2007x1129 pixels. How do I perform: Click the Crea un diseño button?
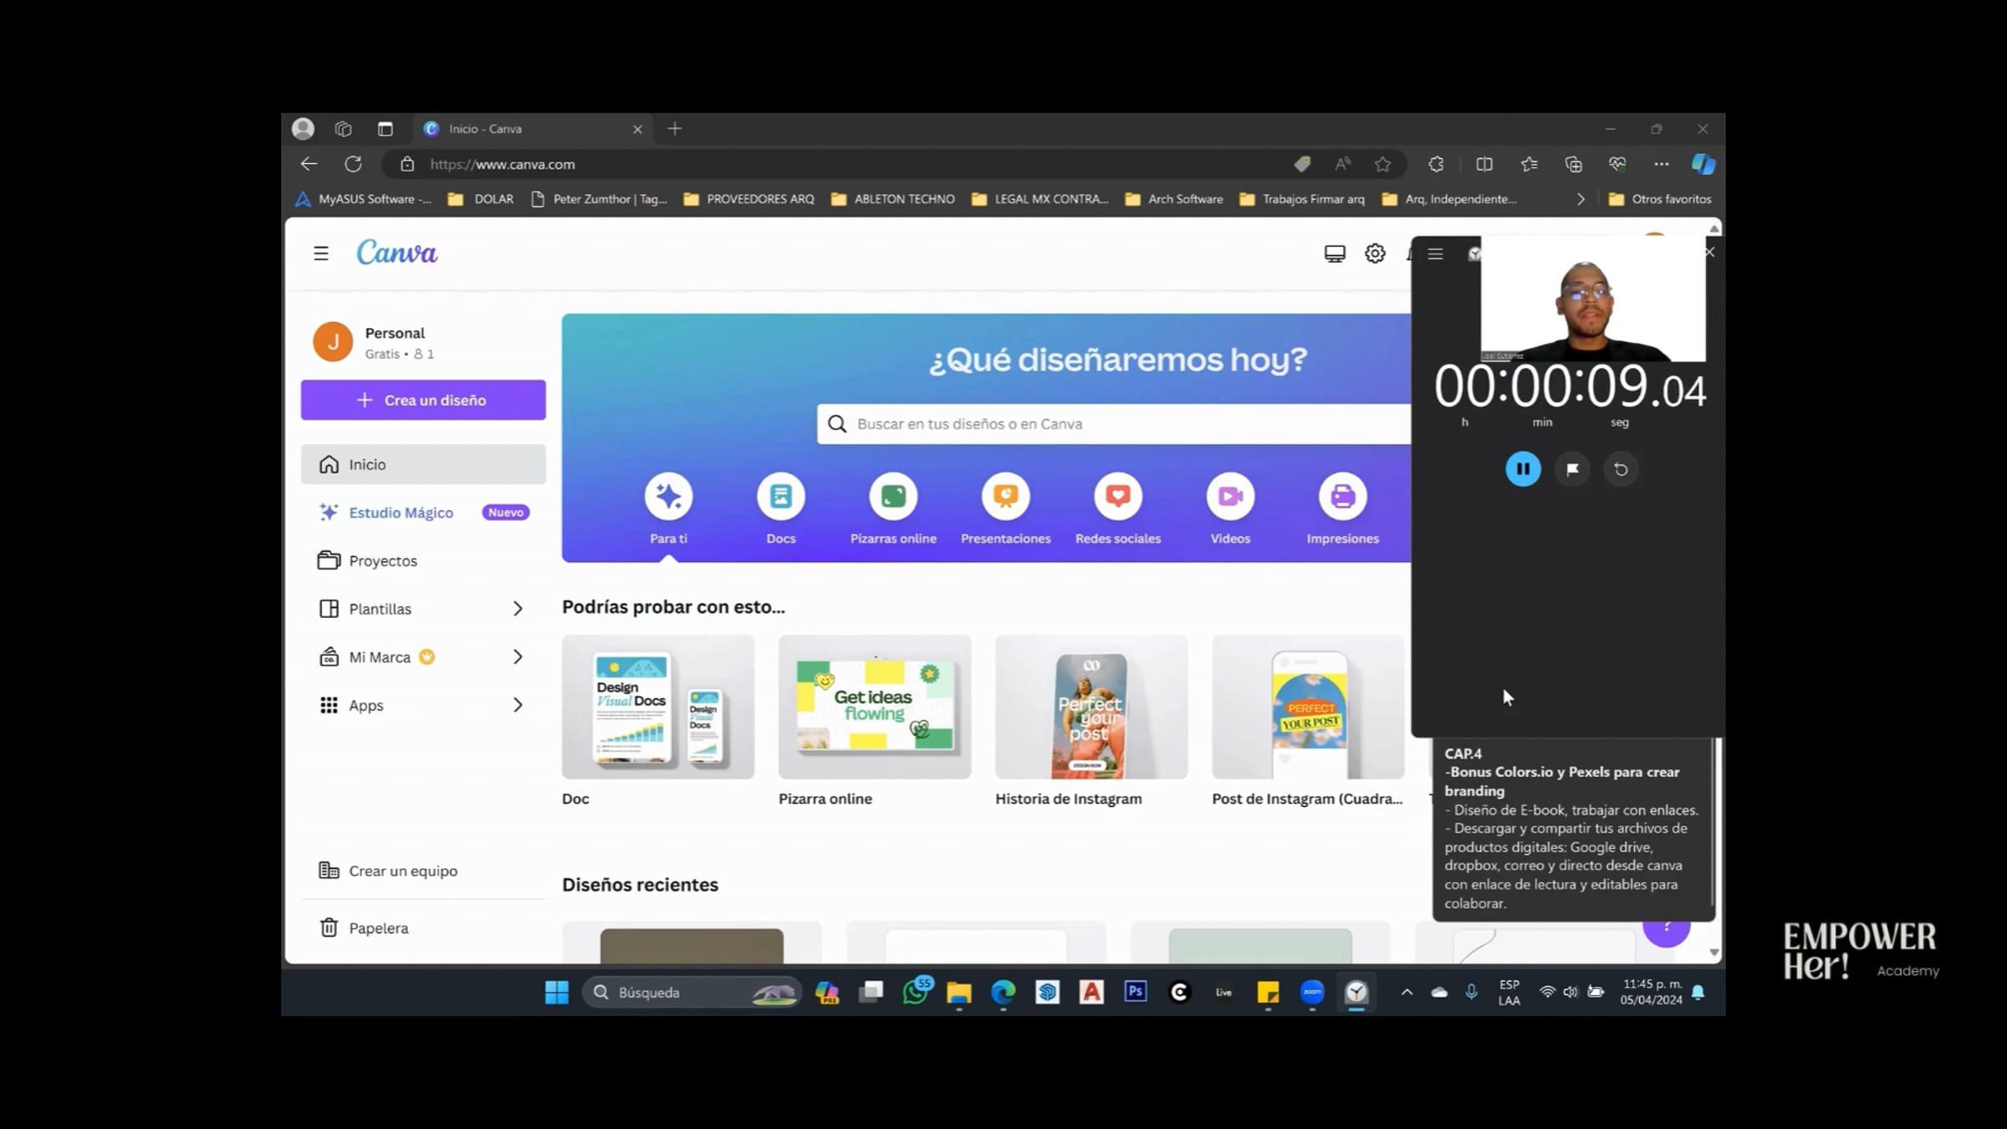[x=423, y=400]
